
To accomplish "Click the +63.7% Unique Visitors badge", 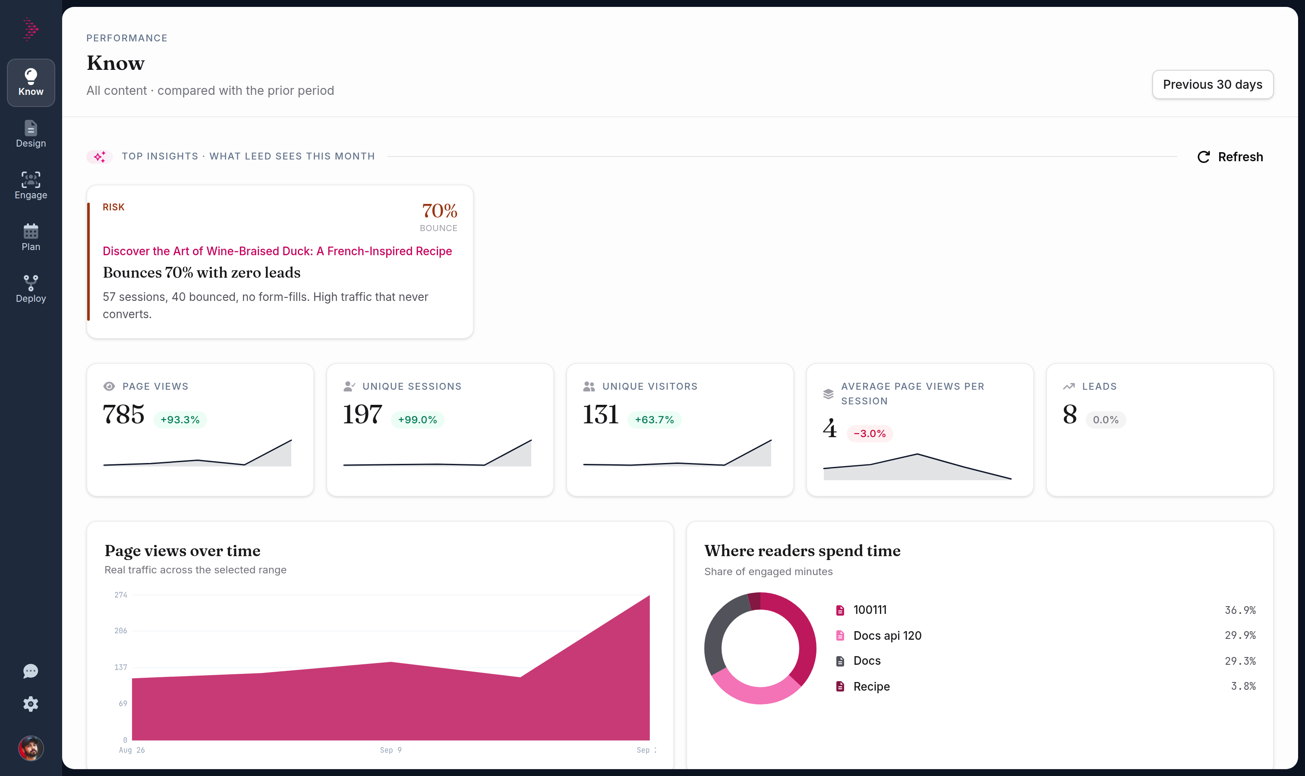I will (654, 420).
